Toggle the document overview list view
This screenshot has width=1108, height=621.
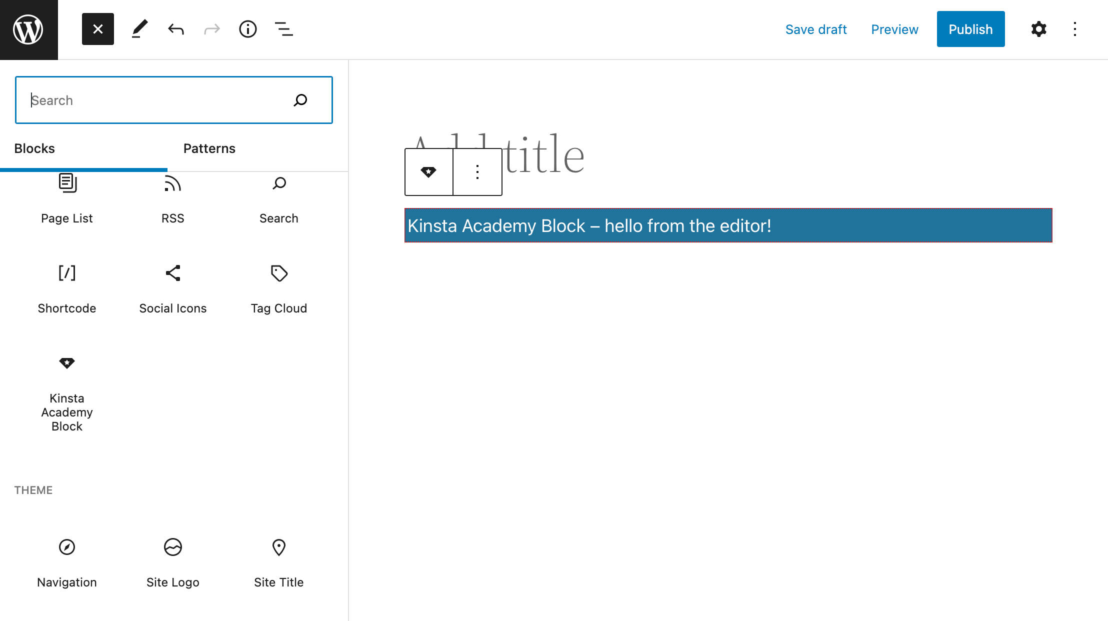point(283,29)
